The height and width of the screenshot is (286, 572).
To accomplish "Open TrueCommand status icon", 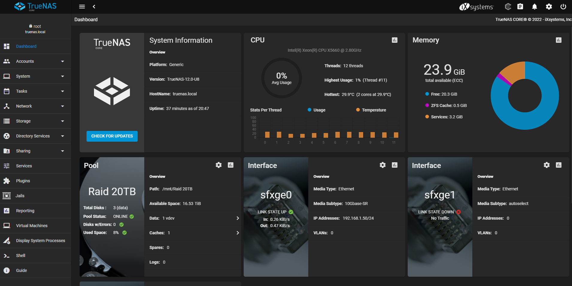I will coord(508,7).
